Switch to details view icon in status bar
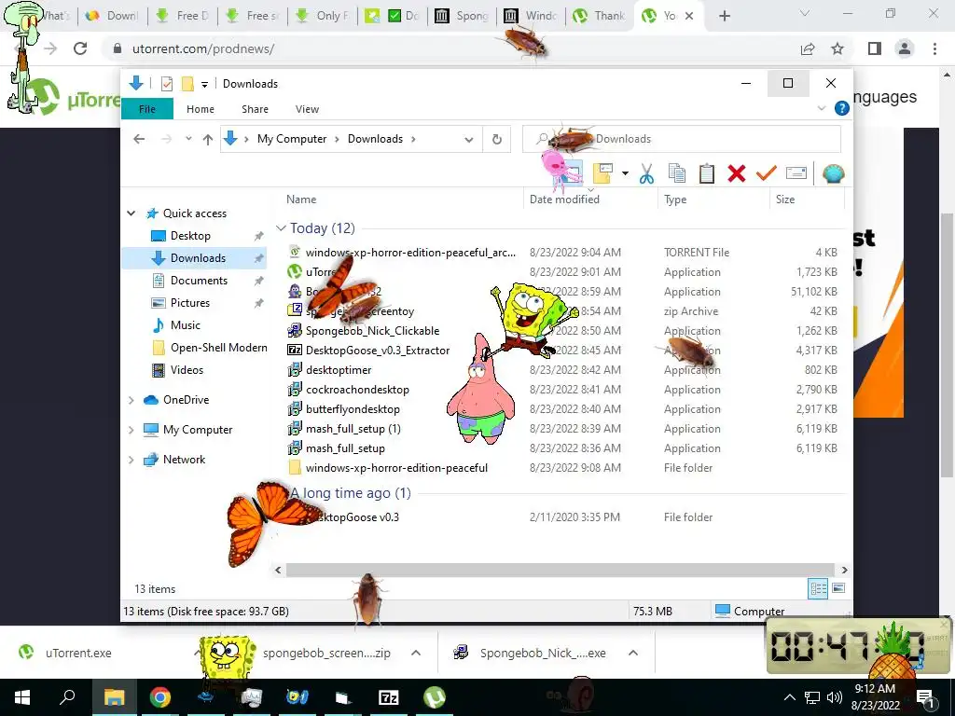The width and height of the screenshot is (955, 716). (818, 588)
